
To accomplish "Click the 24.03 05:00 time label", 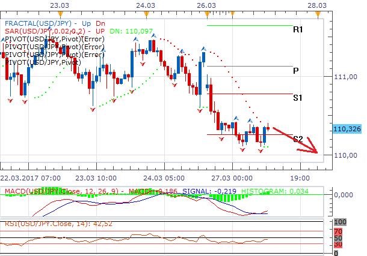I will [164, 178].
